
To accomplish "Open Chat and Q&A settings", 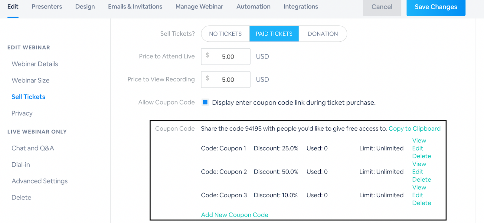I will click(x=33, y=148).
